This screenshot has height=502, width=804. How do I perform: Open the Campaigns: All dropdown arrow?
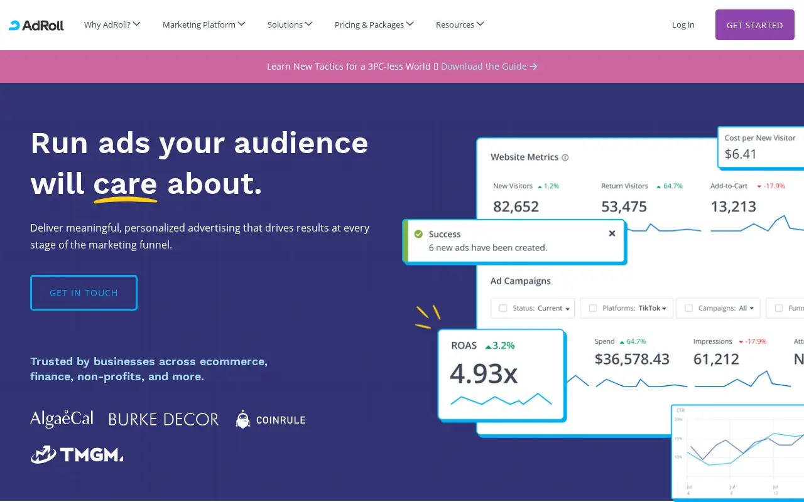coord(753,309)
